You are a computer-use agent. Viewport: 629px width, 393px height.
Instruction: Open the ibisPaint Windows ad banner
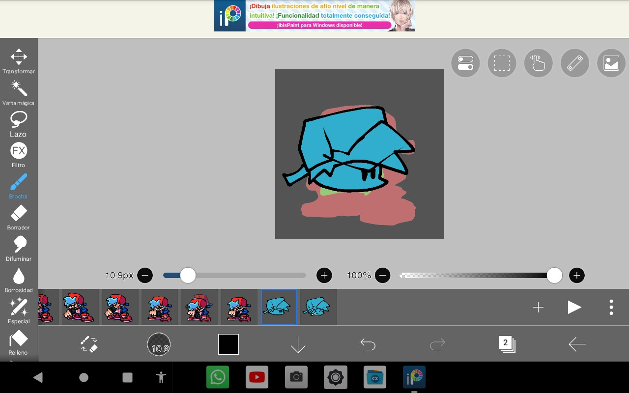tap(314, 16)
